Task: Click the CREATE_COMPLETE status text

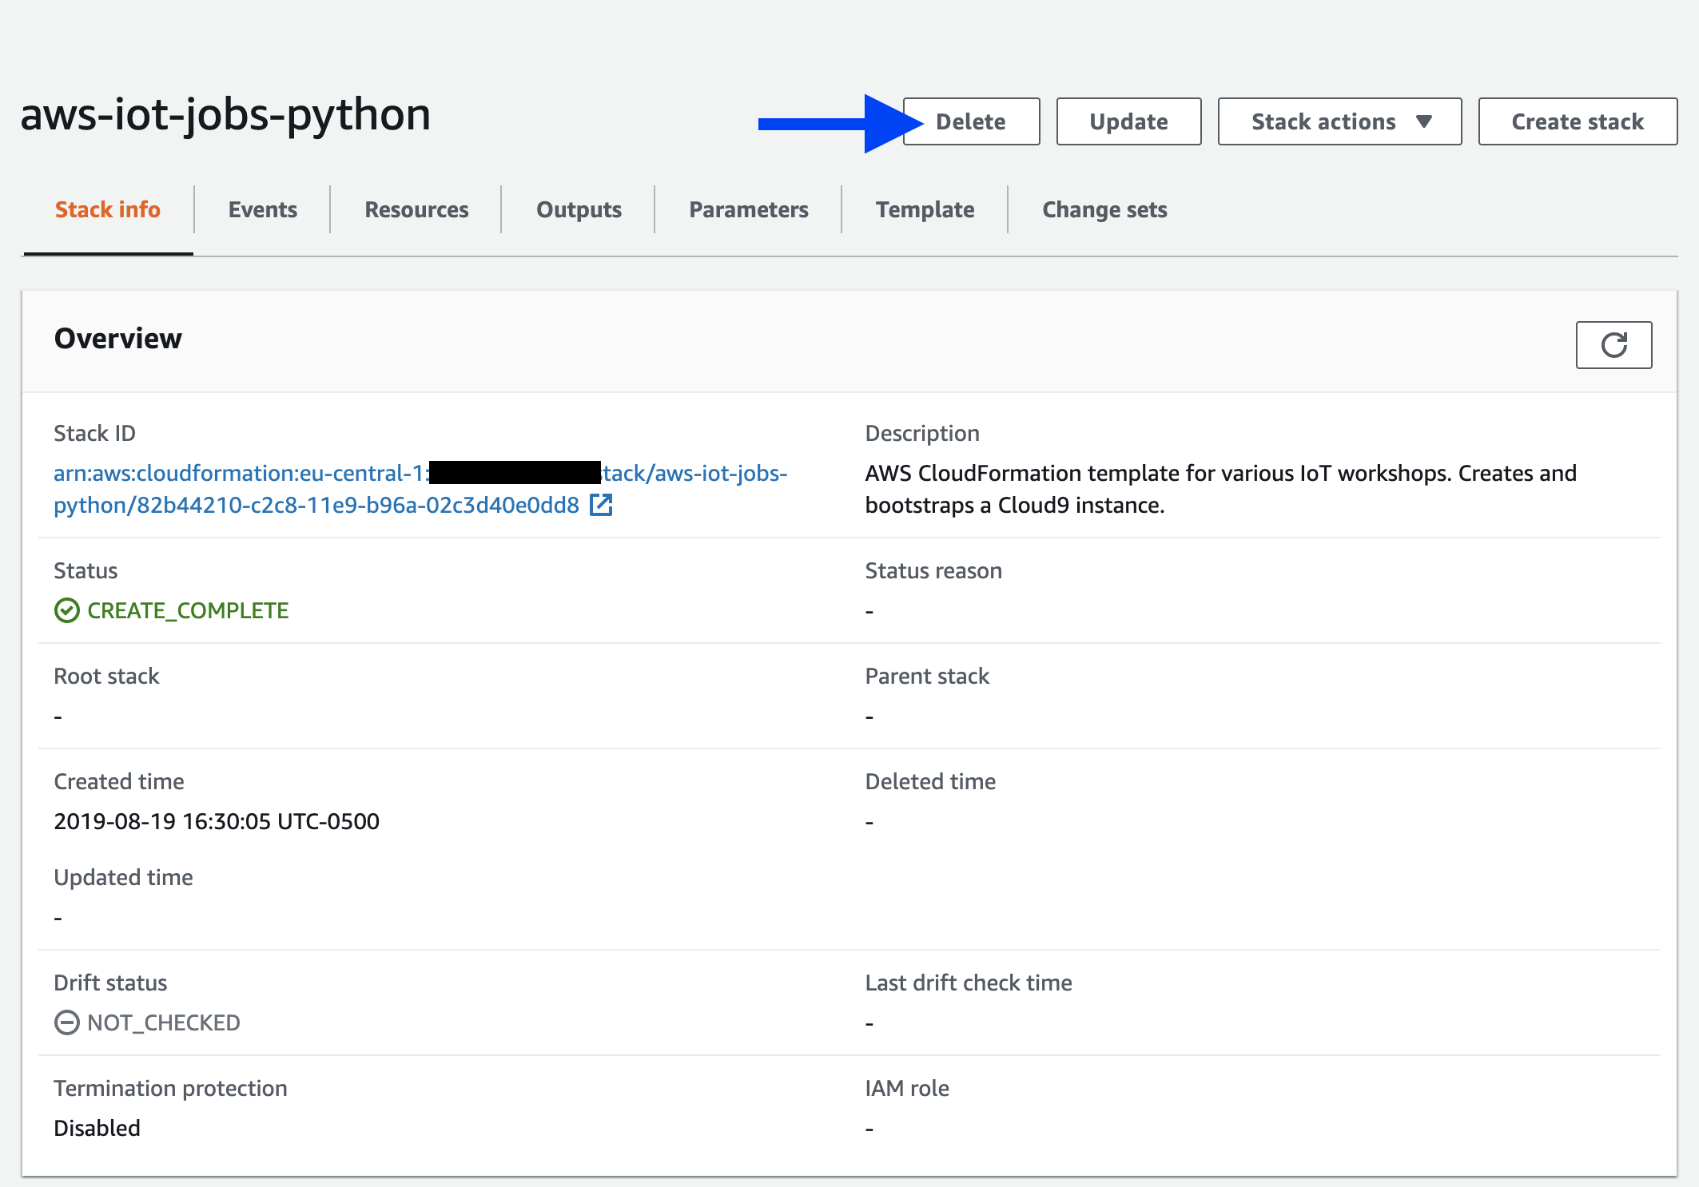Action: [188, 610]
